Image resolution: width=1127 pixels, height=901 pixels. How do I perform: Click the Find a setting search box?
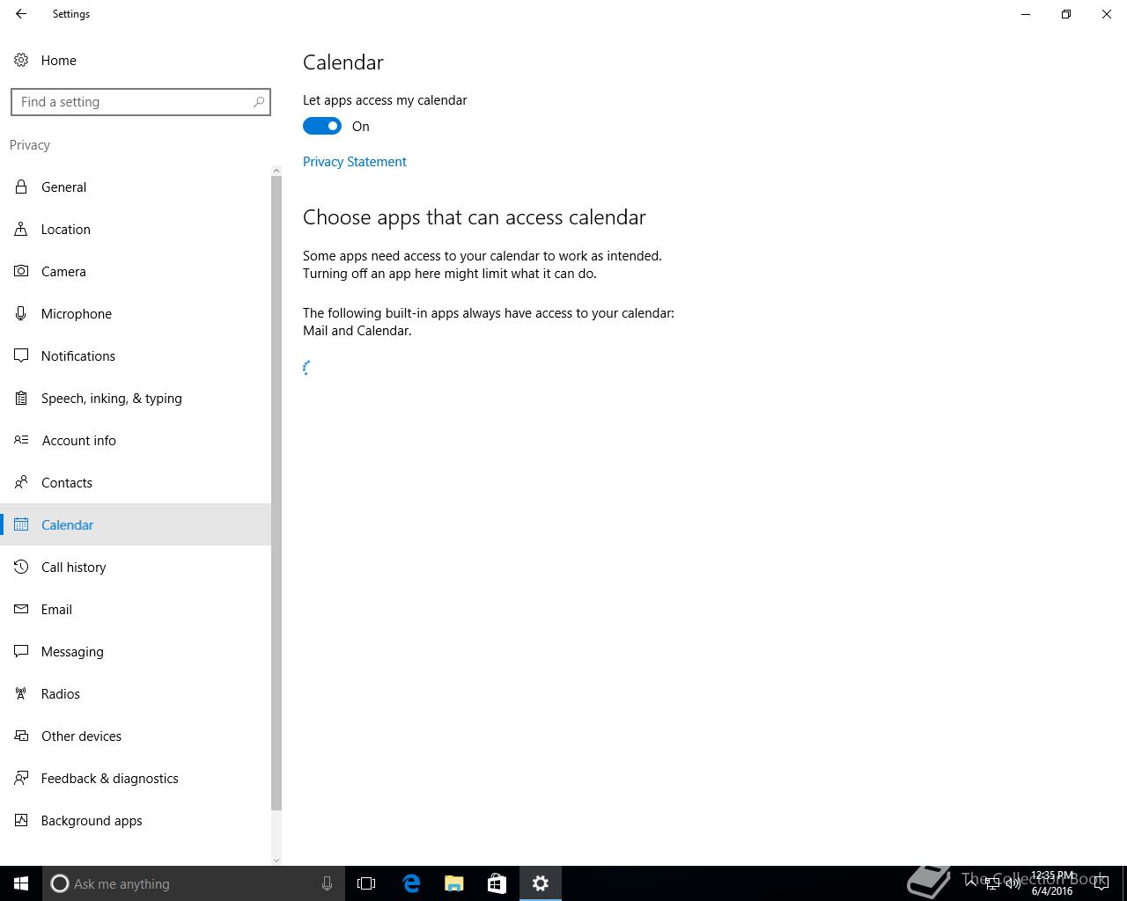coord(141,102)
